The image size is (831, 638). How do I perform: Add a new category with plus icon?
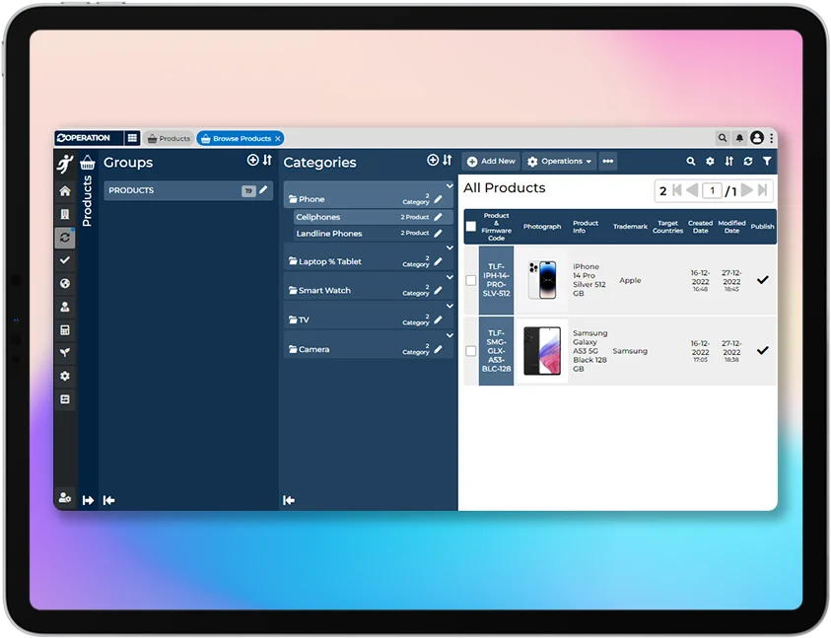point(432,161)
